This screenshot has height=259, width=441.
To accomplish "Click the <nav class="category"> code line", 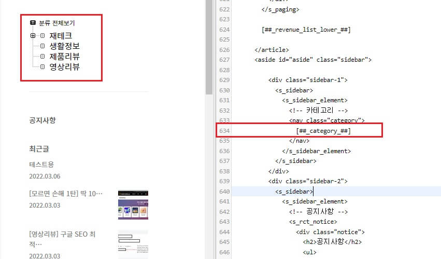I will coord(327,120).
